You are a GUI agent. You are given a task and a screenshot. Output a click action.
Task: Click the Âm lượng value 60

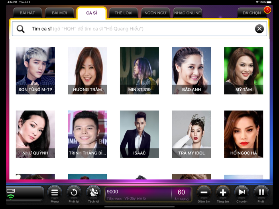[x=181, y=192]
